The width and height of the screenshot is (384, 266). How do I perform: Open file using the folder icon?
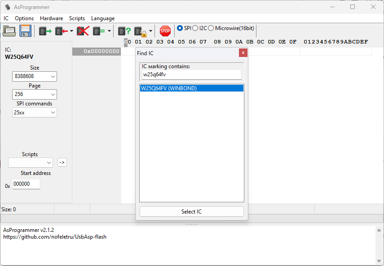click(x=9, y=31)
